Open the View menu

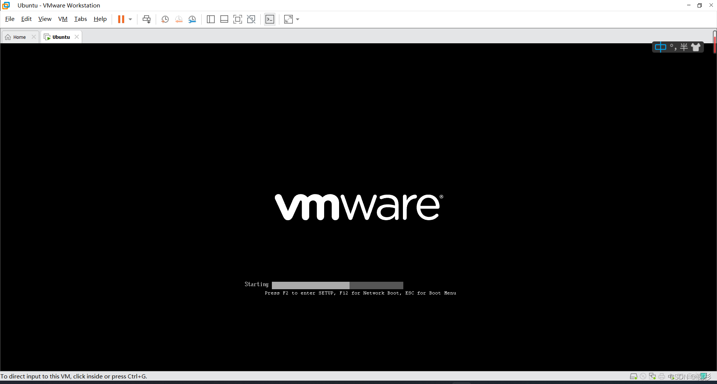[45, 19]
